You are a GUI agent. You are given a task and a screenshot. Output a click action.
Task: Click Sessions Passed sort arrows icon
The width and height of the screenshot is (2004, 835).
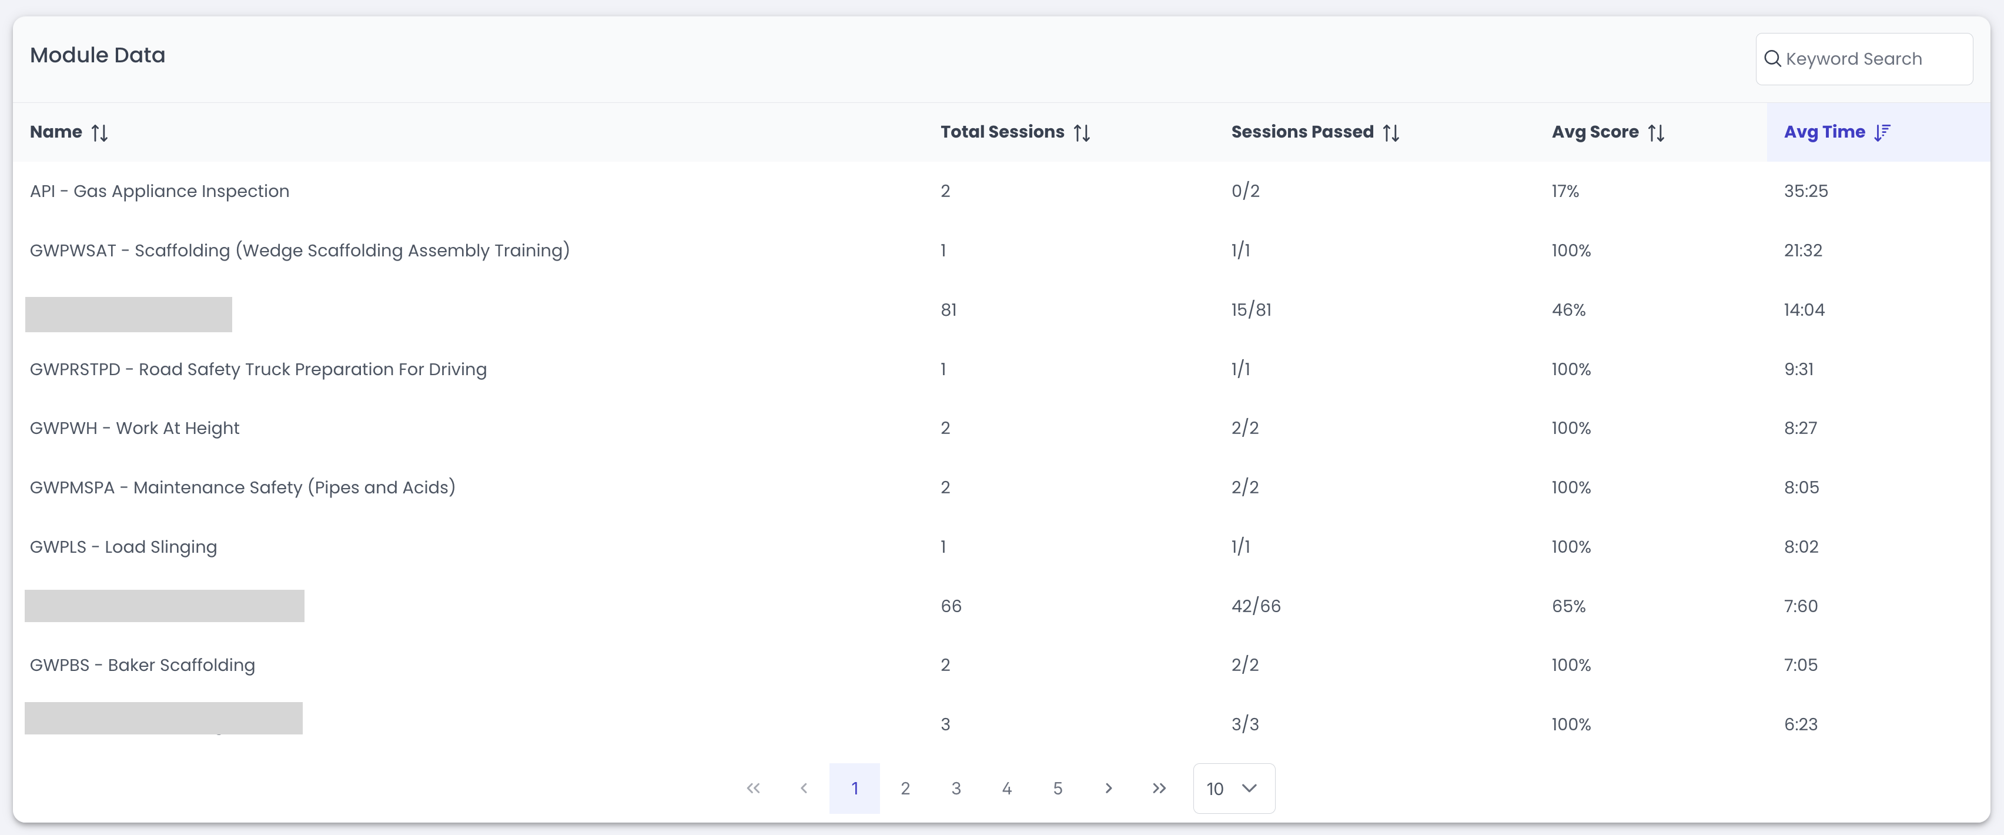click(1391, 133)
